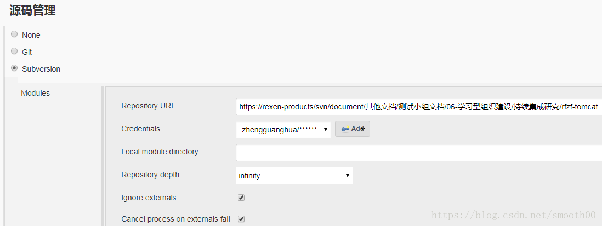Open the Credentials dropdown
The image size is (602, 226).
(283, 130)
